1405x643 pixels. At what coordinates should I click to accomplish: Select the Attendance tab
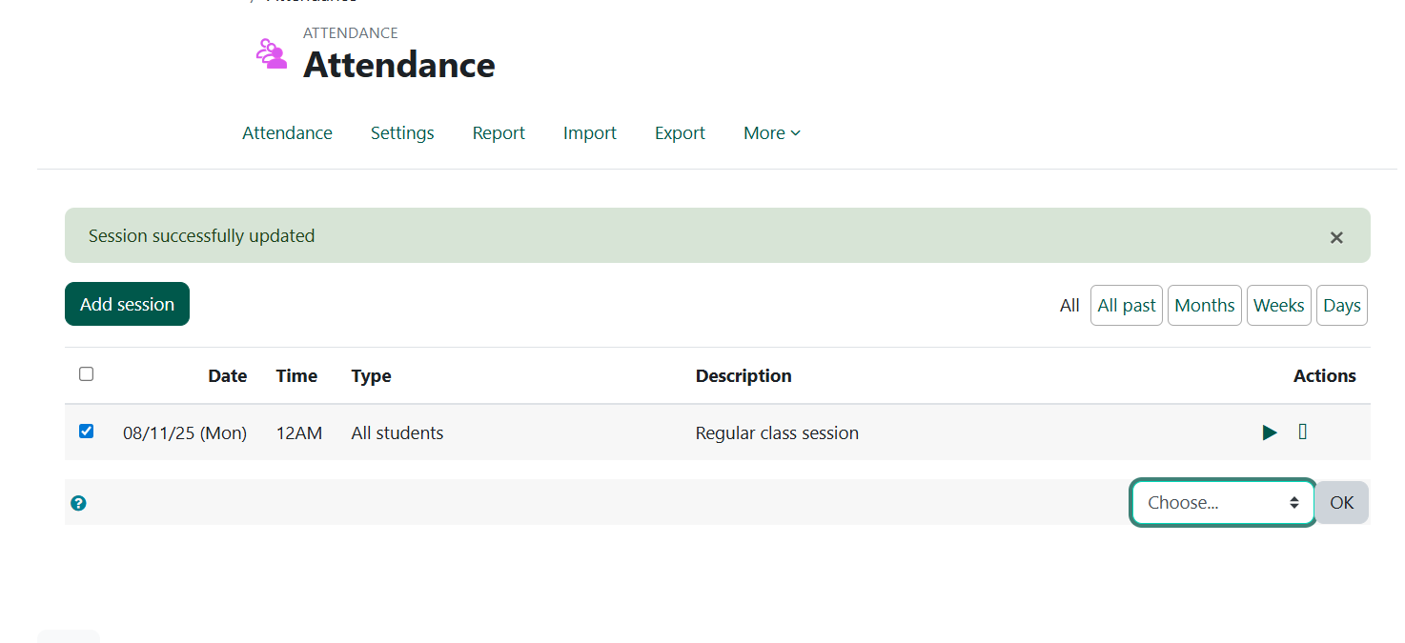point(287,133)
